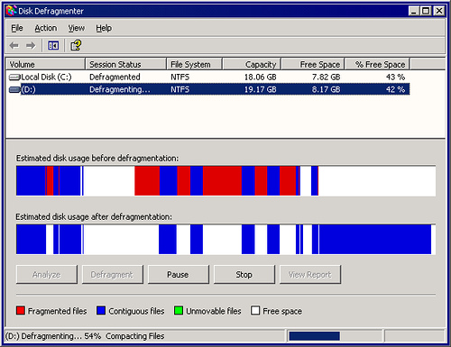Open the Help menu
This screenshot has width=451, height=347.
pos(104,28)
